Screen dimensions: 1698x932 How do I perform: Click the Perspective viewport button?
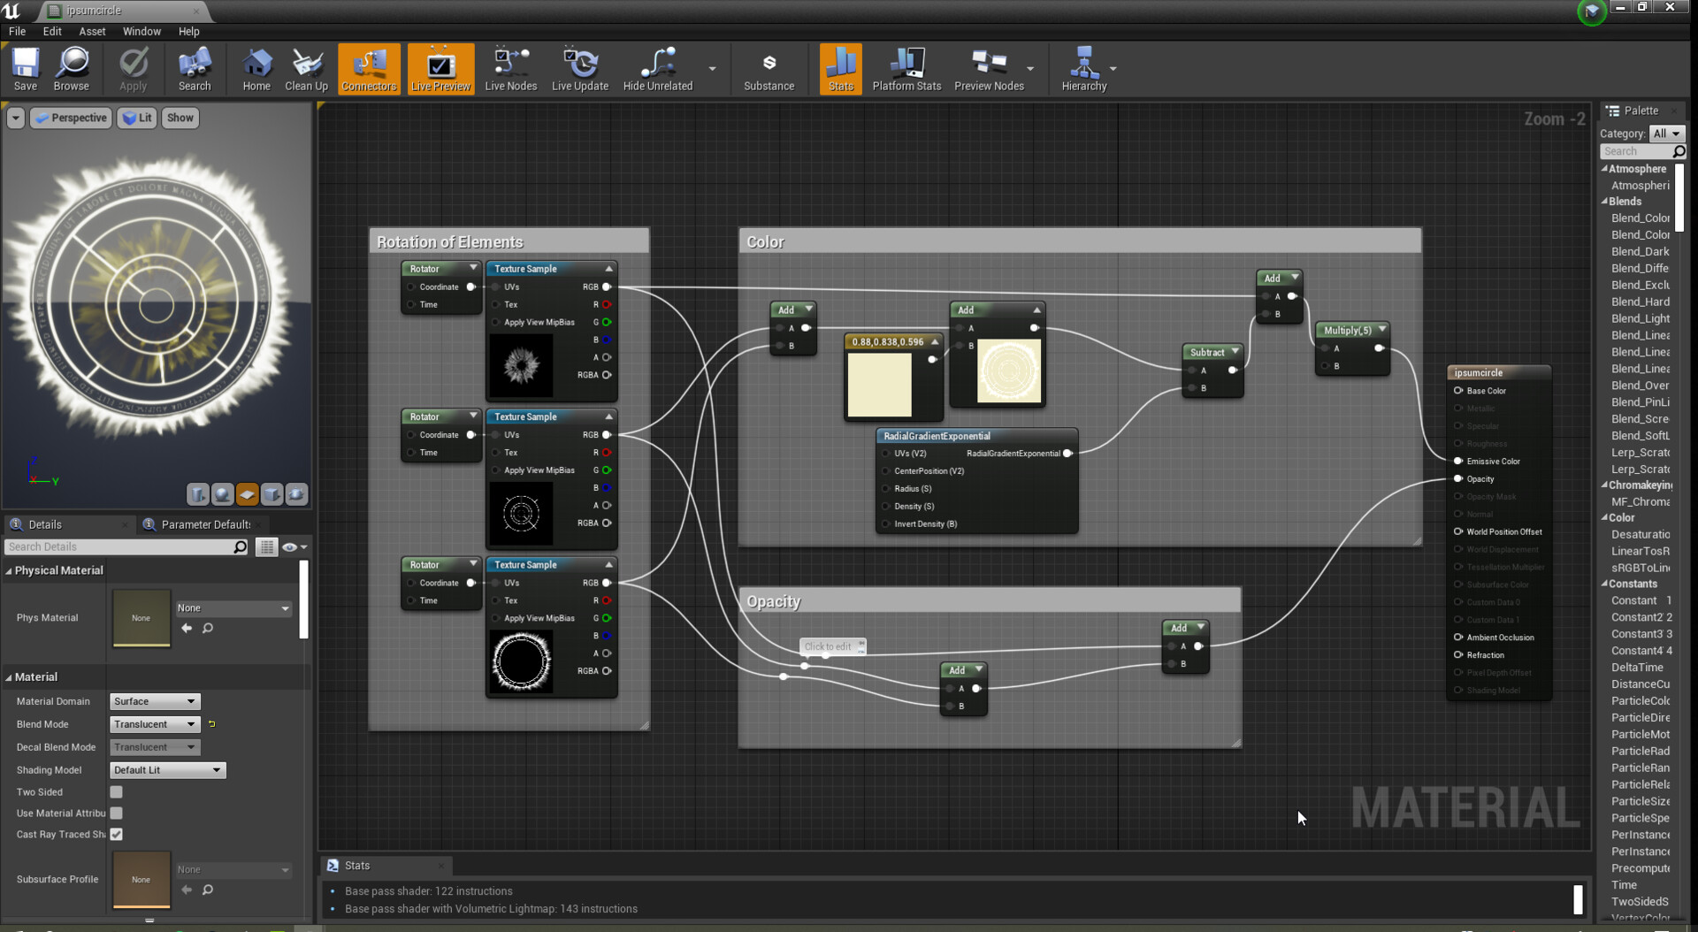pyautogui.click(x=72, y=118)
